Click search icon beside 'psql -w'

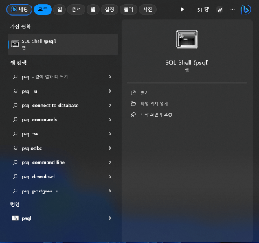[15, 133]
